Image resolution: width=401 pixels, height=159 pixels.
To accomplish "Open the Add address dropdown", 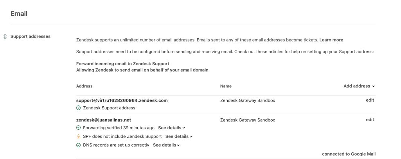I will click(x=359, y=86).
